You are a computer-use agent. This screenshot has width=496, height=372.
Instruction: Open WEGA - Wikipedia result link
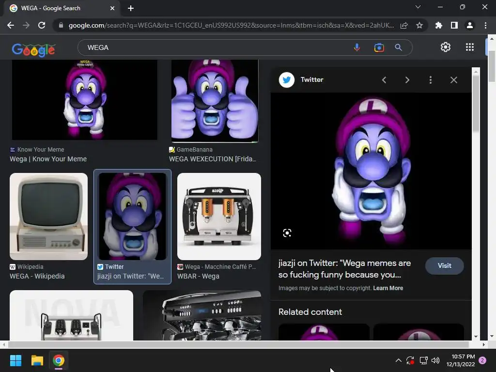[37, 276]
